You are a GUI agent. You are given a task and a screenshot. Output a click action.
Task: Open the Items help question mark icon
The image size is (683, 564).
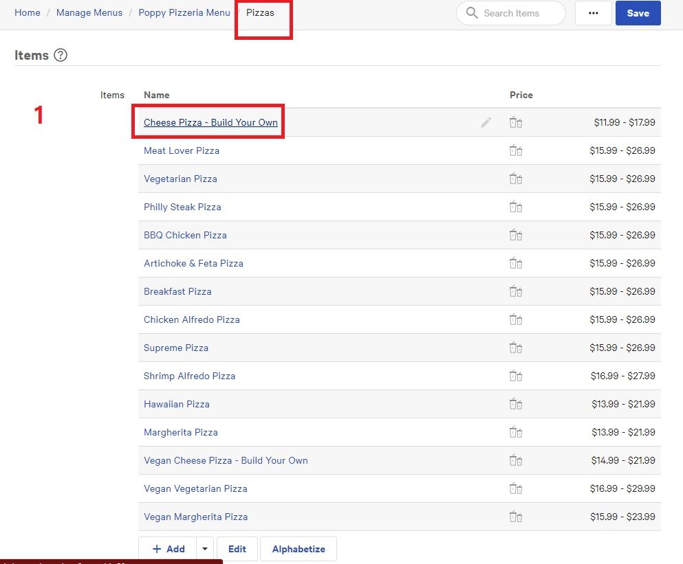pyautogui.click(x=61, y=56)
